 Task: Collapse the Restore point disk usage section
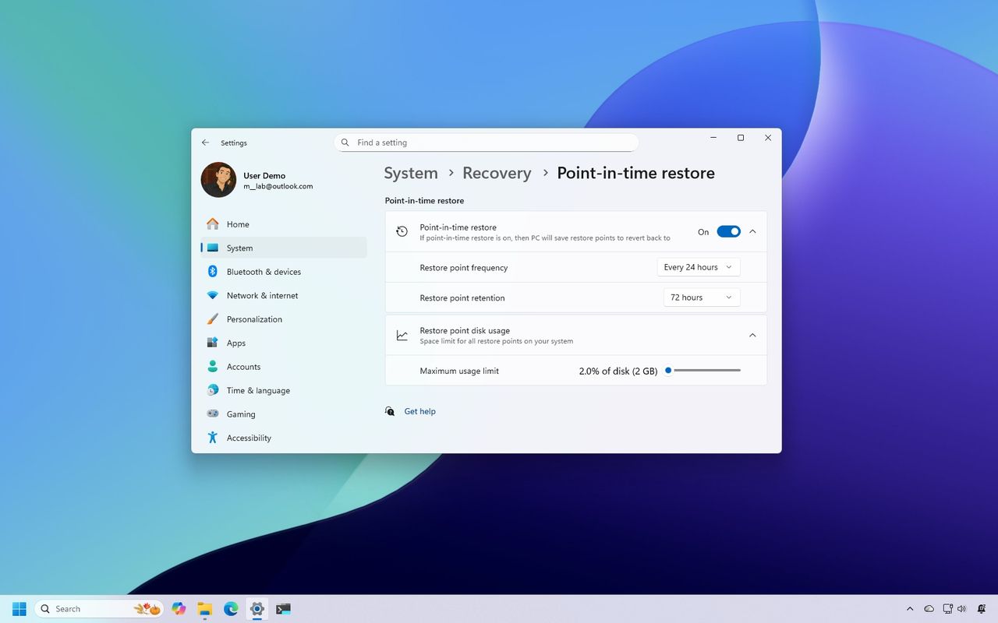click(x=752, y=335)
